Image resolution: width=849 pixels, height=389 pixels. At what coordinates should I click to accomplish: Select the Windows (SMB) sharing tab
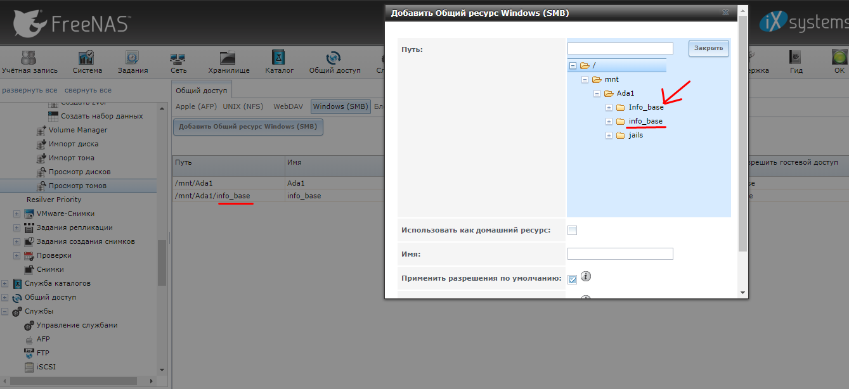(340, 106)
